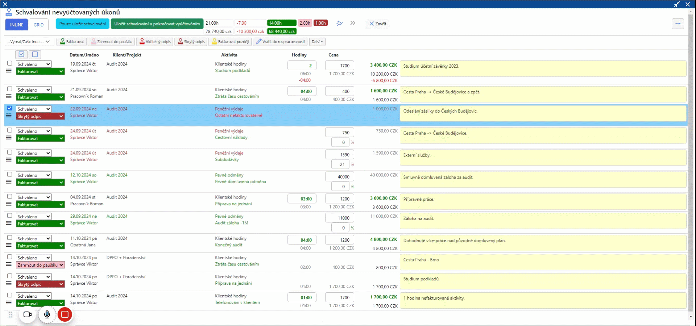
Task: Stop the screen recording
Action: click(65, 314)
